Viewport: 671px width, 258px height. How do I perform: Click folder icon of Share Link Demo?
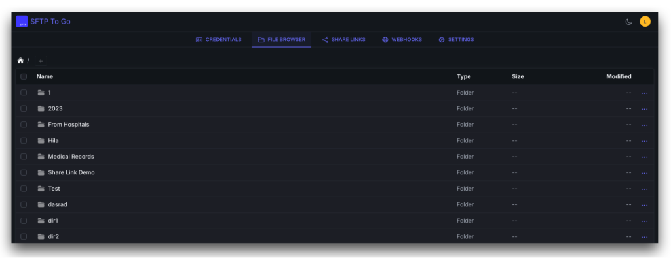[41, 172]
